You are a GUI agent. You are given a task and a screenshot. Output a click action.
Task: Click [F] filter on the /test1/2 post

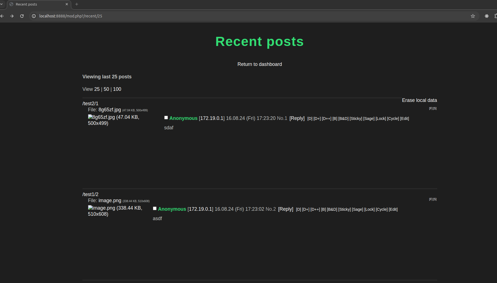click(x=431, y=199)
